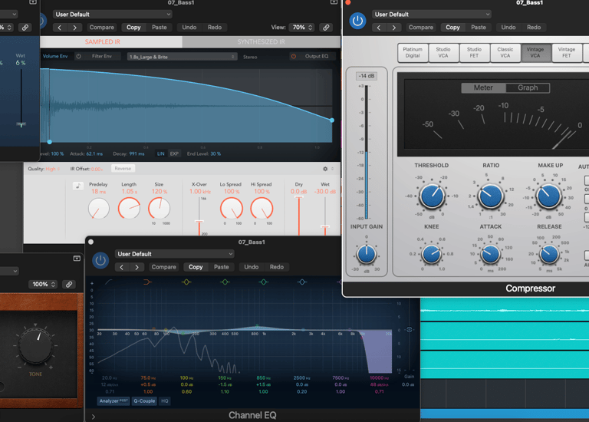Screen dimensions: 589x422
Task: Select the Classic VCA compressor model tab
Action: pos(505,53)
